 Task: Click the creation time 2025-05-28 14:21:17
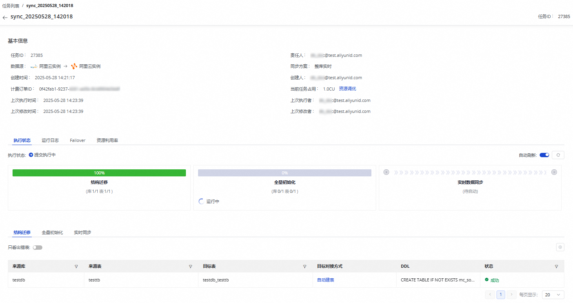55,78
